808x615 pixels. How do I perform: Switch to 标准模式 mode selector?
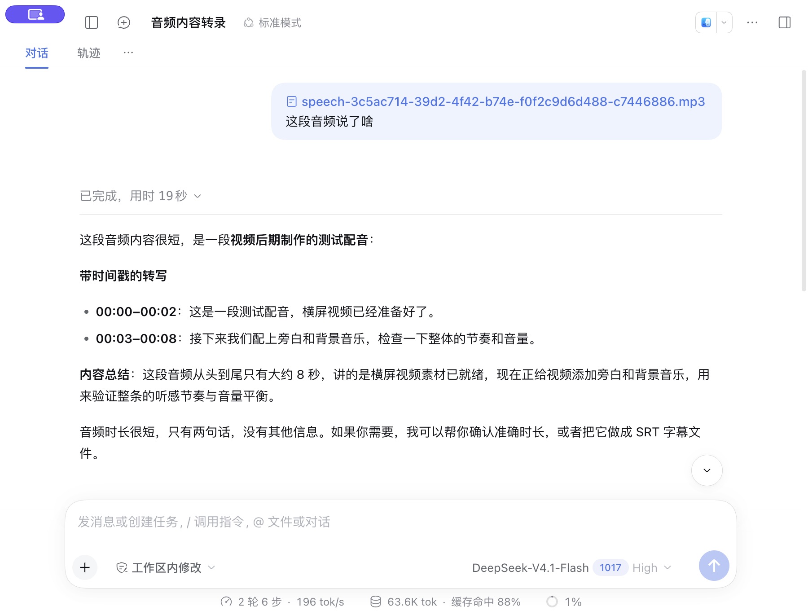(x=272, y=22)
